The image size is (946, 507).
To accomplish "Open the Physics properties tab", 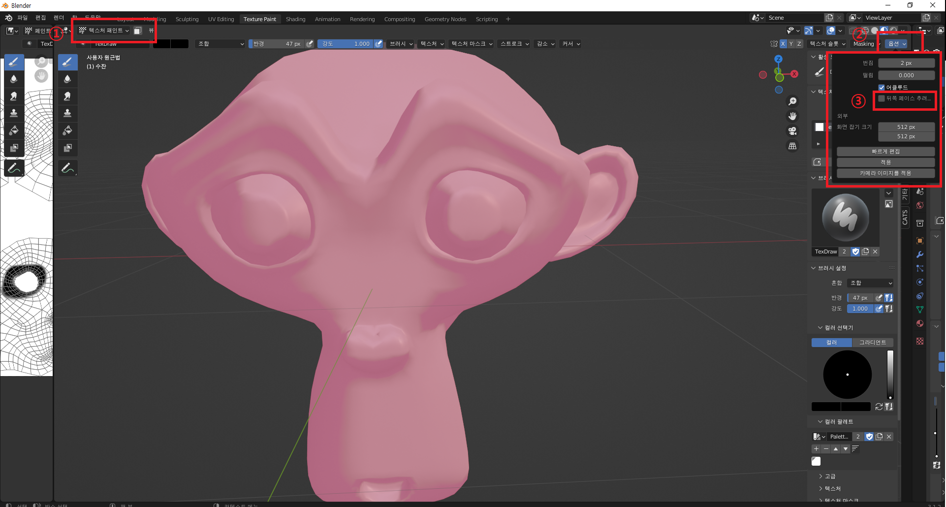I will pyautogui.click(x=919, y=282).
